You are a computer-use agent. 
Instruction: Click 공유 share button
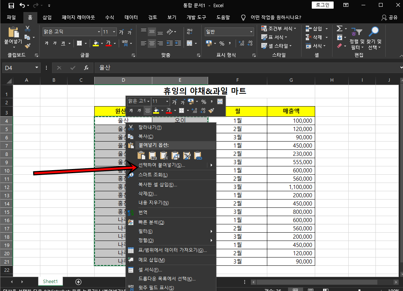[390, 17]
